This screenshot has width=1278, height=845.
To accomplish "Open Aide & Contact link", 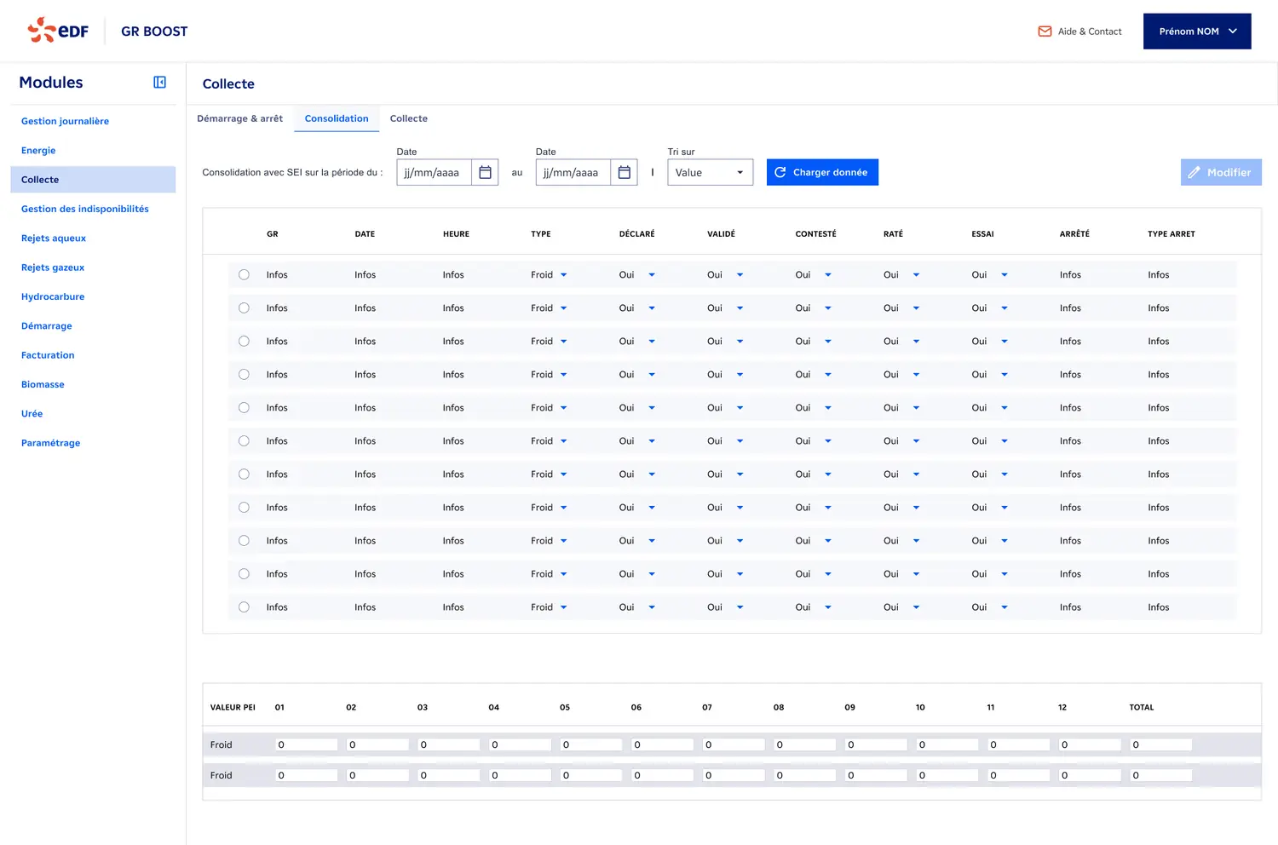I will [1079, 32].
